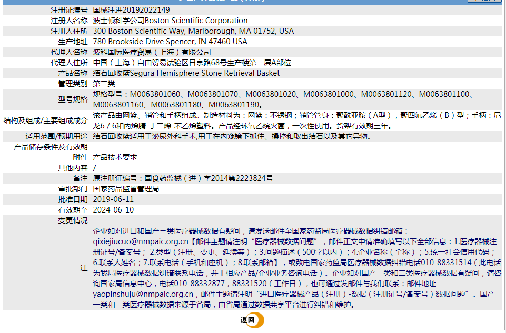Click the 变更情况 label

pos(73,220)
